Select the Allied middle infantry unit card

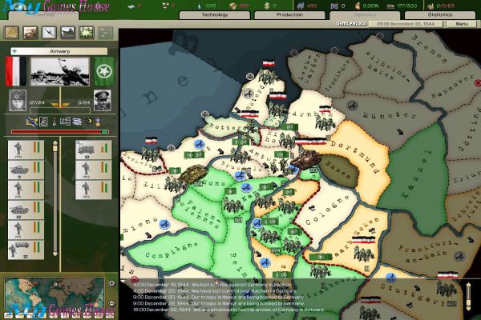tap(94, 170)
